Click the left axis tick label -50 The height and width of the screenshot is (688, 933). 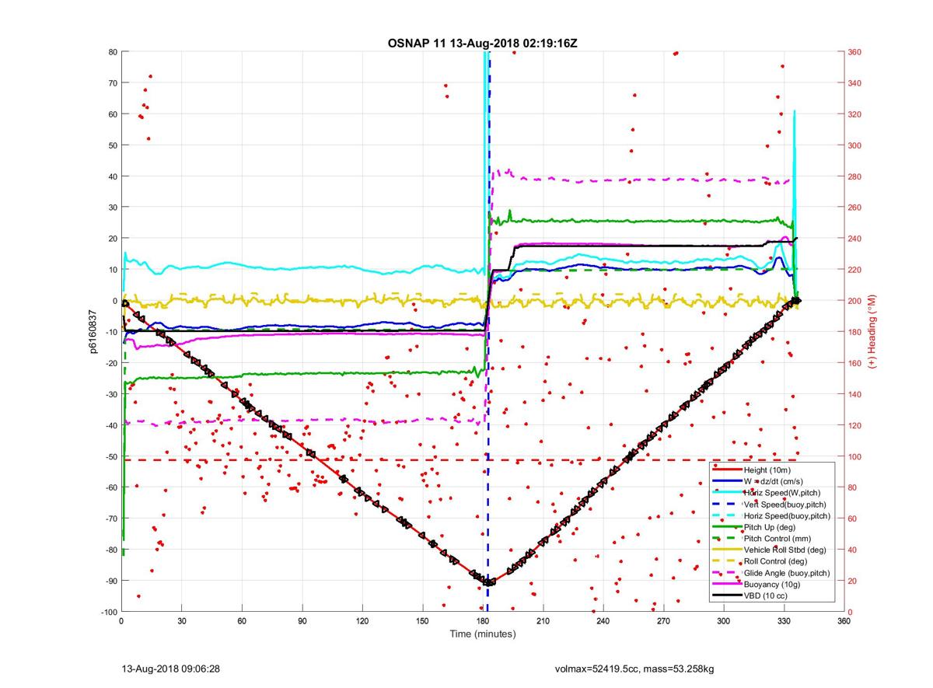click(110, 456)
